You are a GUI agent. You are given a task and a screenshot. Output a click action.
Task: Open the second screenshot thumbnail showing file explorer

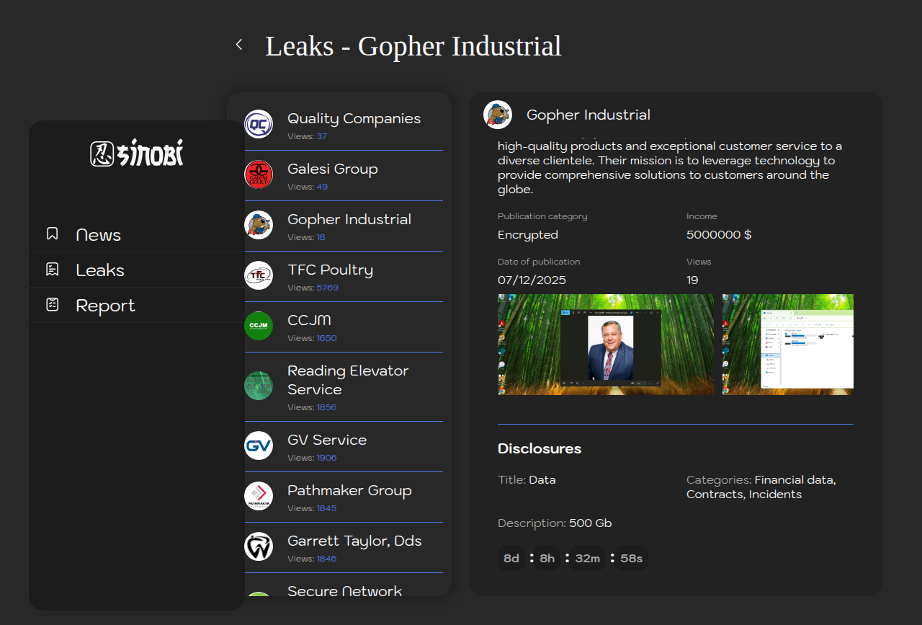click(x=787, y=344)
